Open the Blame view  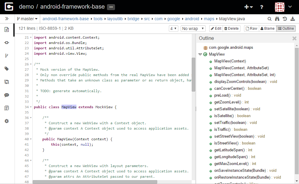point(267,29)
